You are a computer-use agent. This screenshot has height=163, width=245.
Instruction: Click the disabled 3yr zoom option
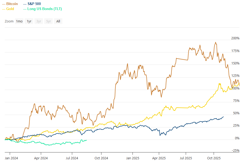(x=38, y=21)
